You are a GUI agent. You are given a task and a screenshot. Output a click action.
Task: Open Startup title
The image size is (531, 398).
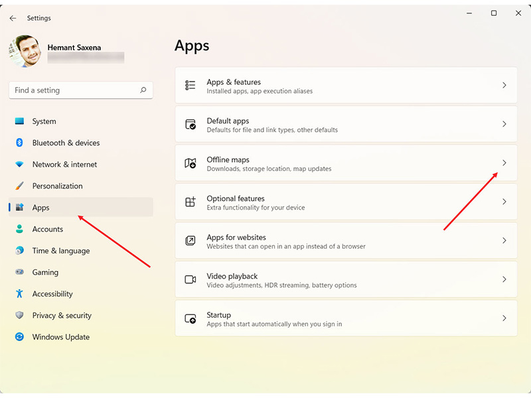click(x=219, y=315)
